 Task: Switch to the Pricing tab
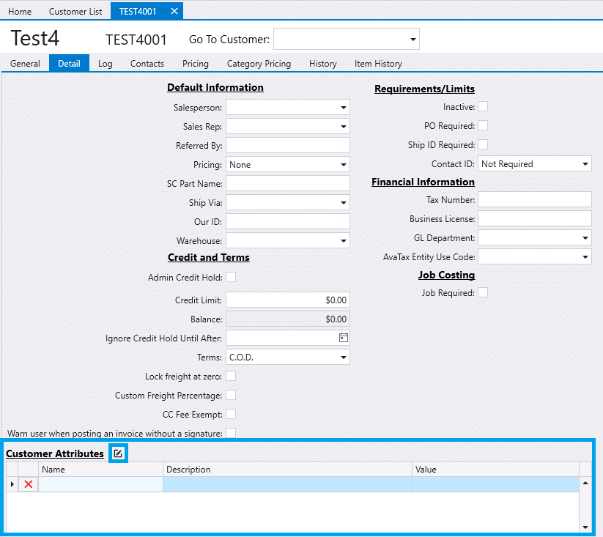[196, 64]
